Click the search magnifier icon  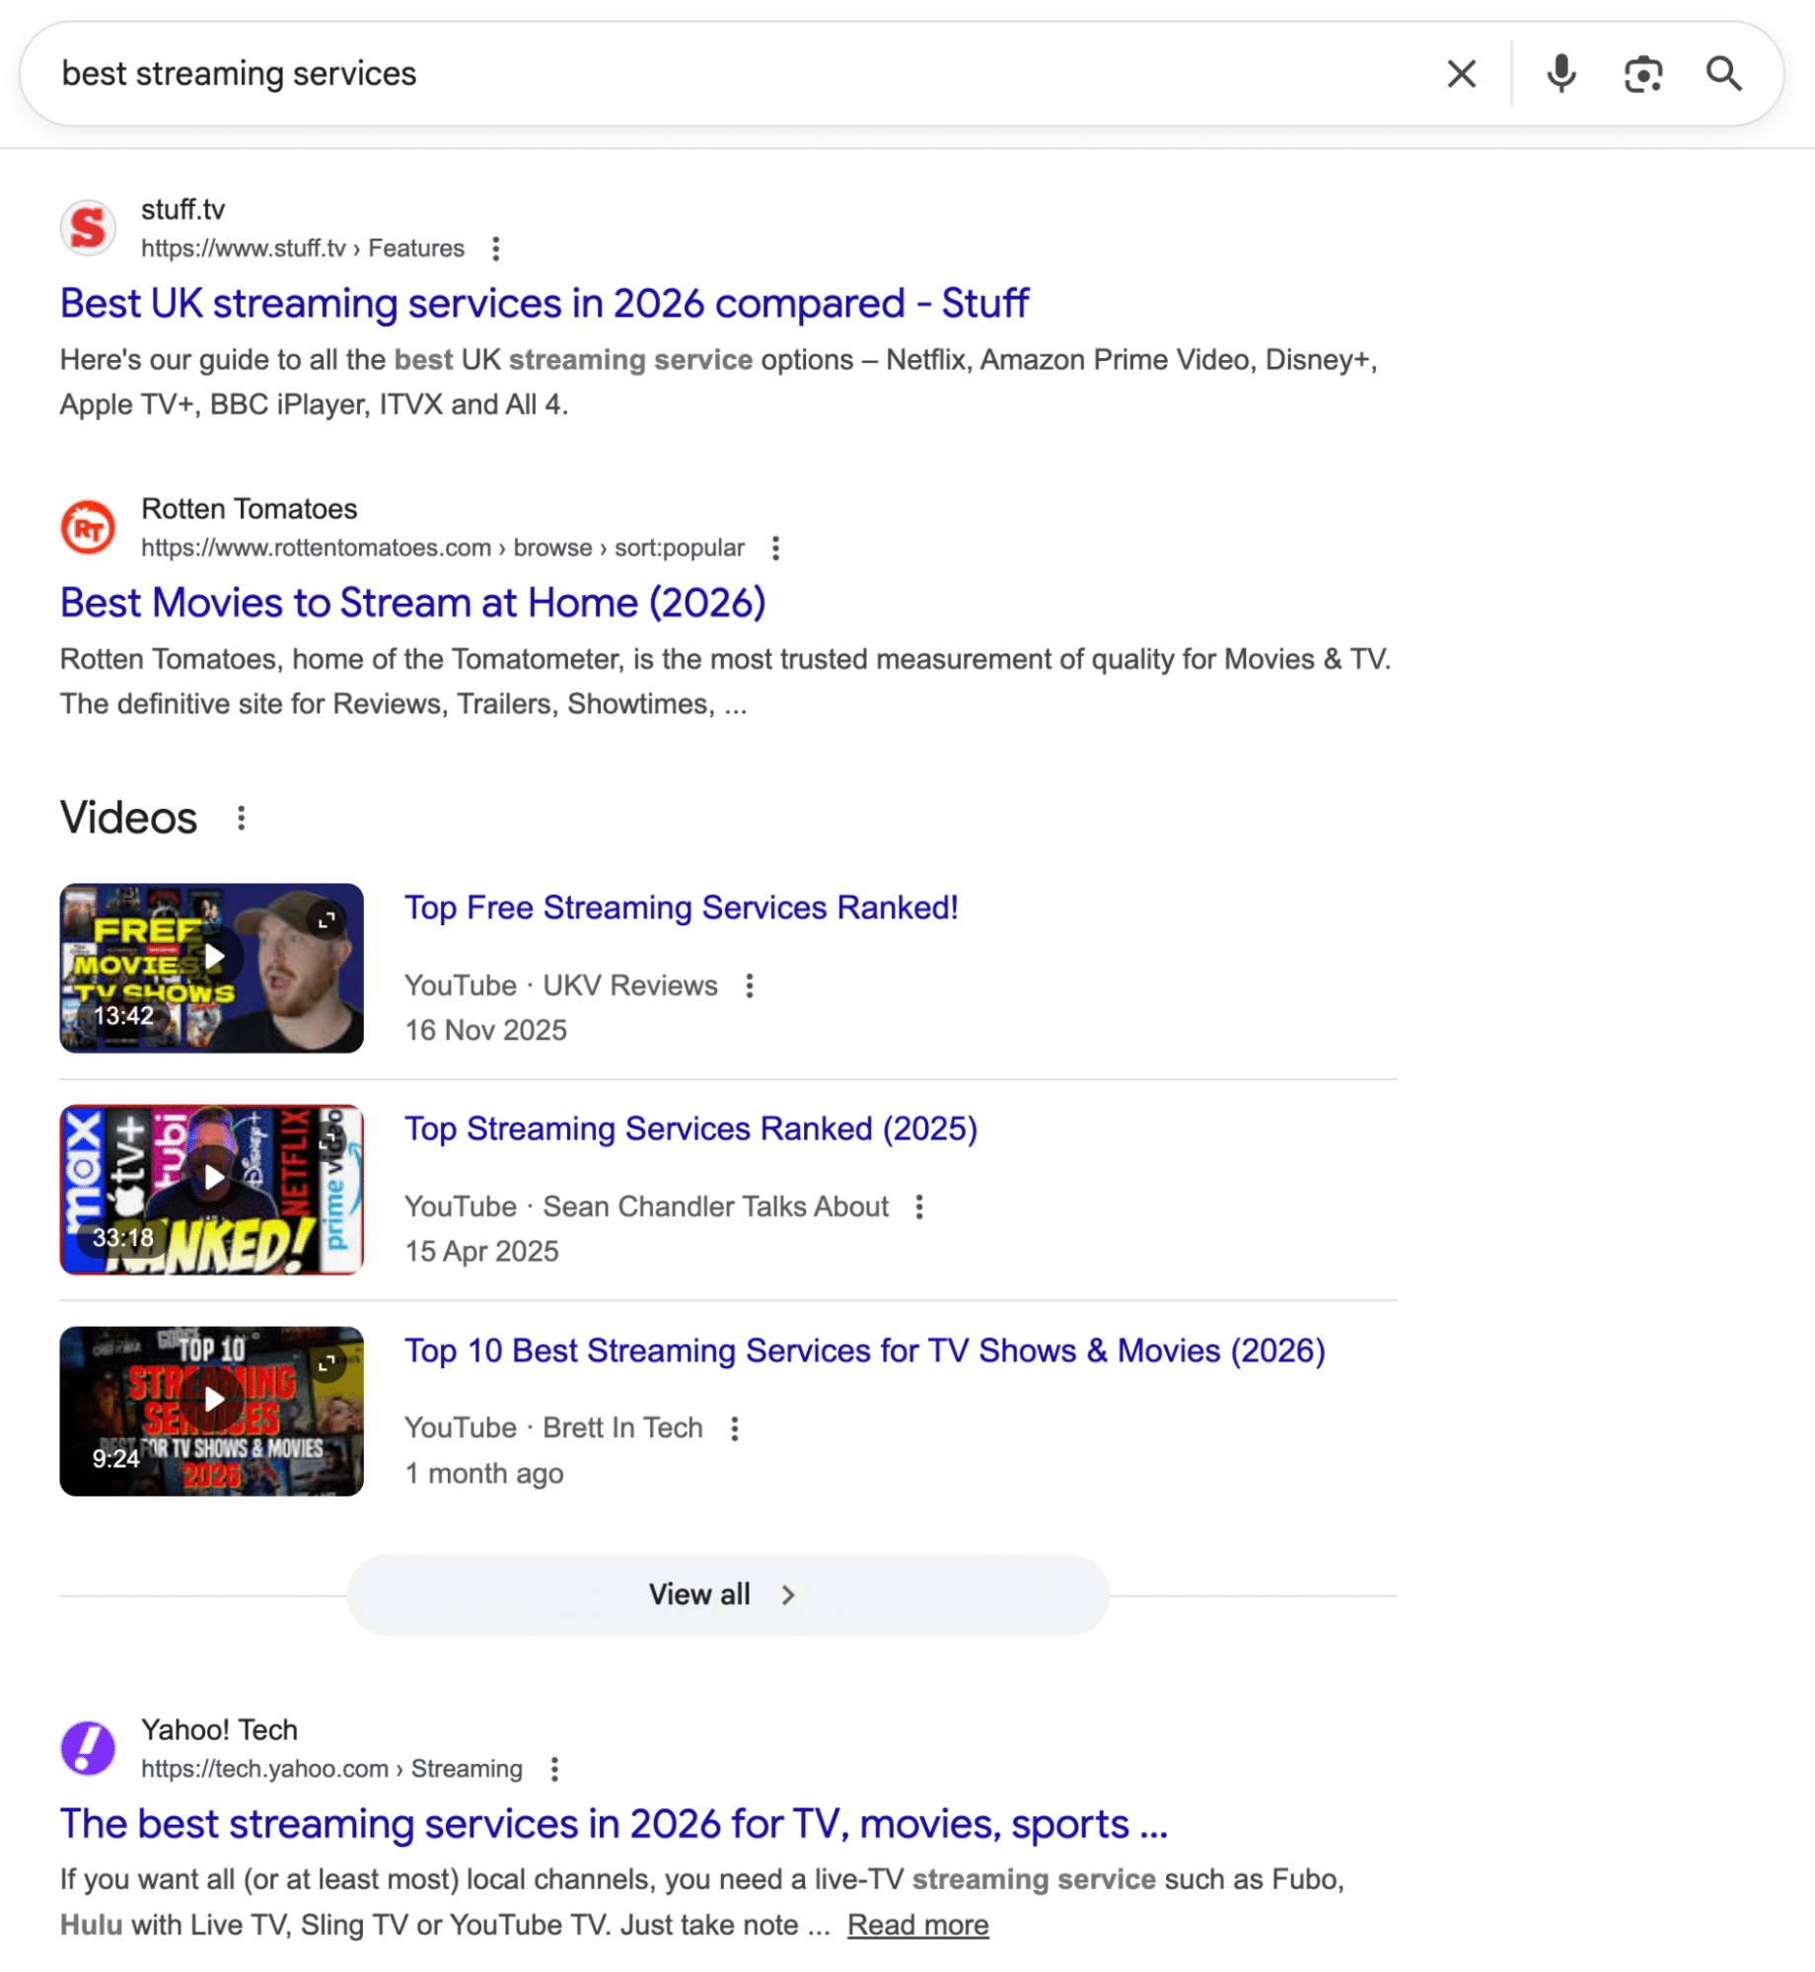tap(1724, 73)
